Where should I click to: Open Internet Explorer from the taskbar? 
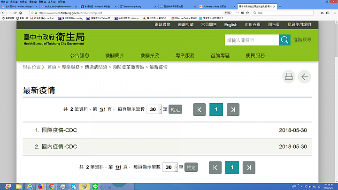[30, 186]
